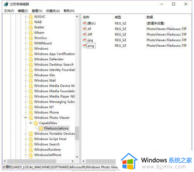Click the Windows Script Host folder icon
Viewport: 194px width, 172px height.
(x=31, y=139)
